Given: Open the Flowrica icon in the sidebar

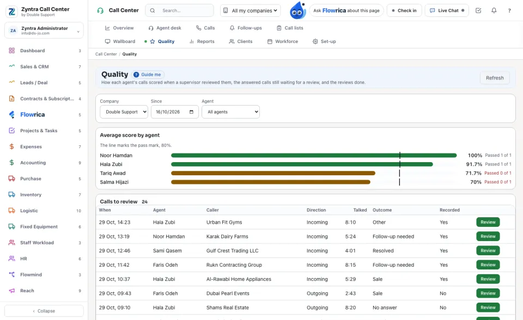Looking at the screenshot, I should click(11, 115).
